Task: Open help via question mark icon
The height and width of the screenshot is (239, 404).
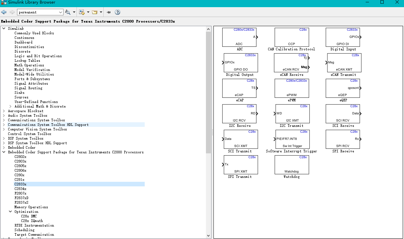Action: tap(118, 12)
